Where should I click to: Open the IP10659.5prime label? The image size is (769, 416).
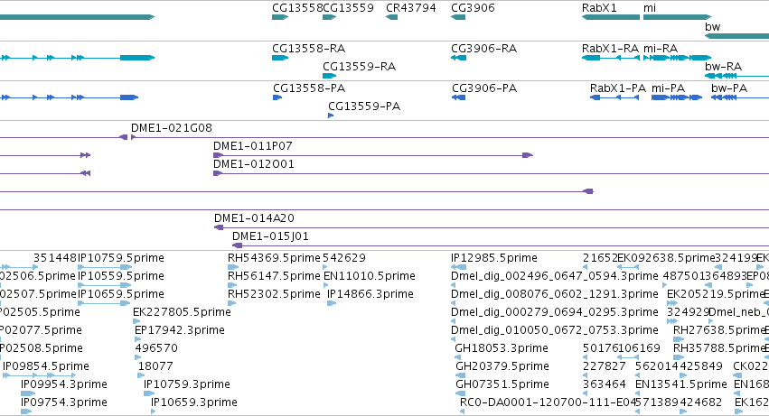(x=121, y=294)
